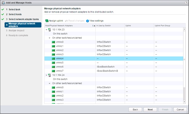Collapse the 10.1.164.24 host node
The image size is (189, 114).
pos(47,75)
